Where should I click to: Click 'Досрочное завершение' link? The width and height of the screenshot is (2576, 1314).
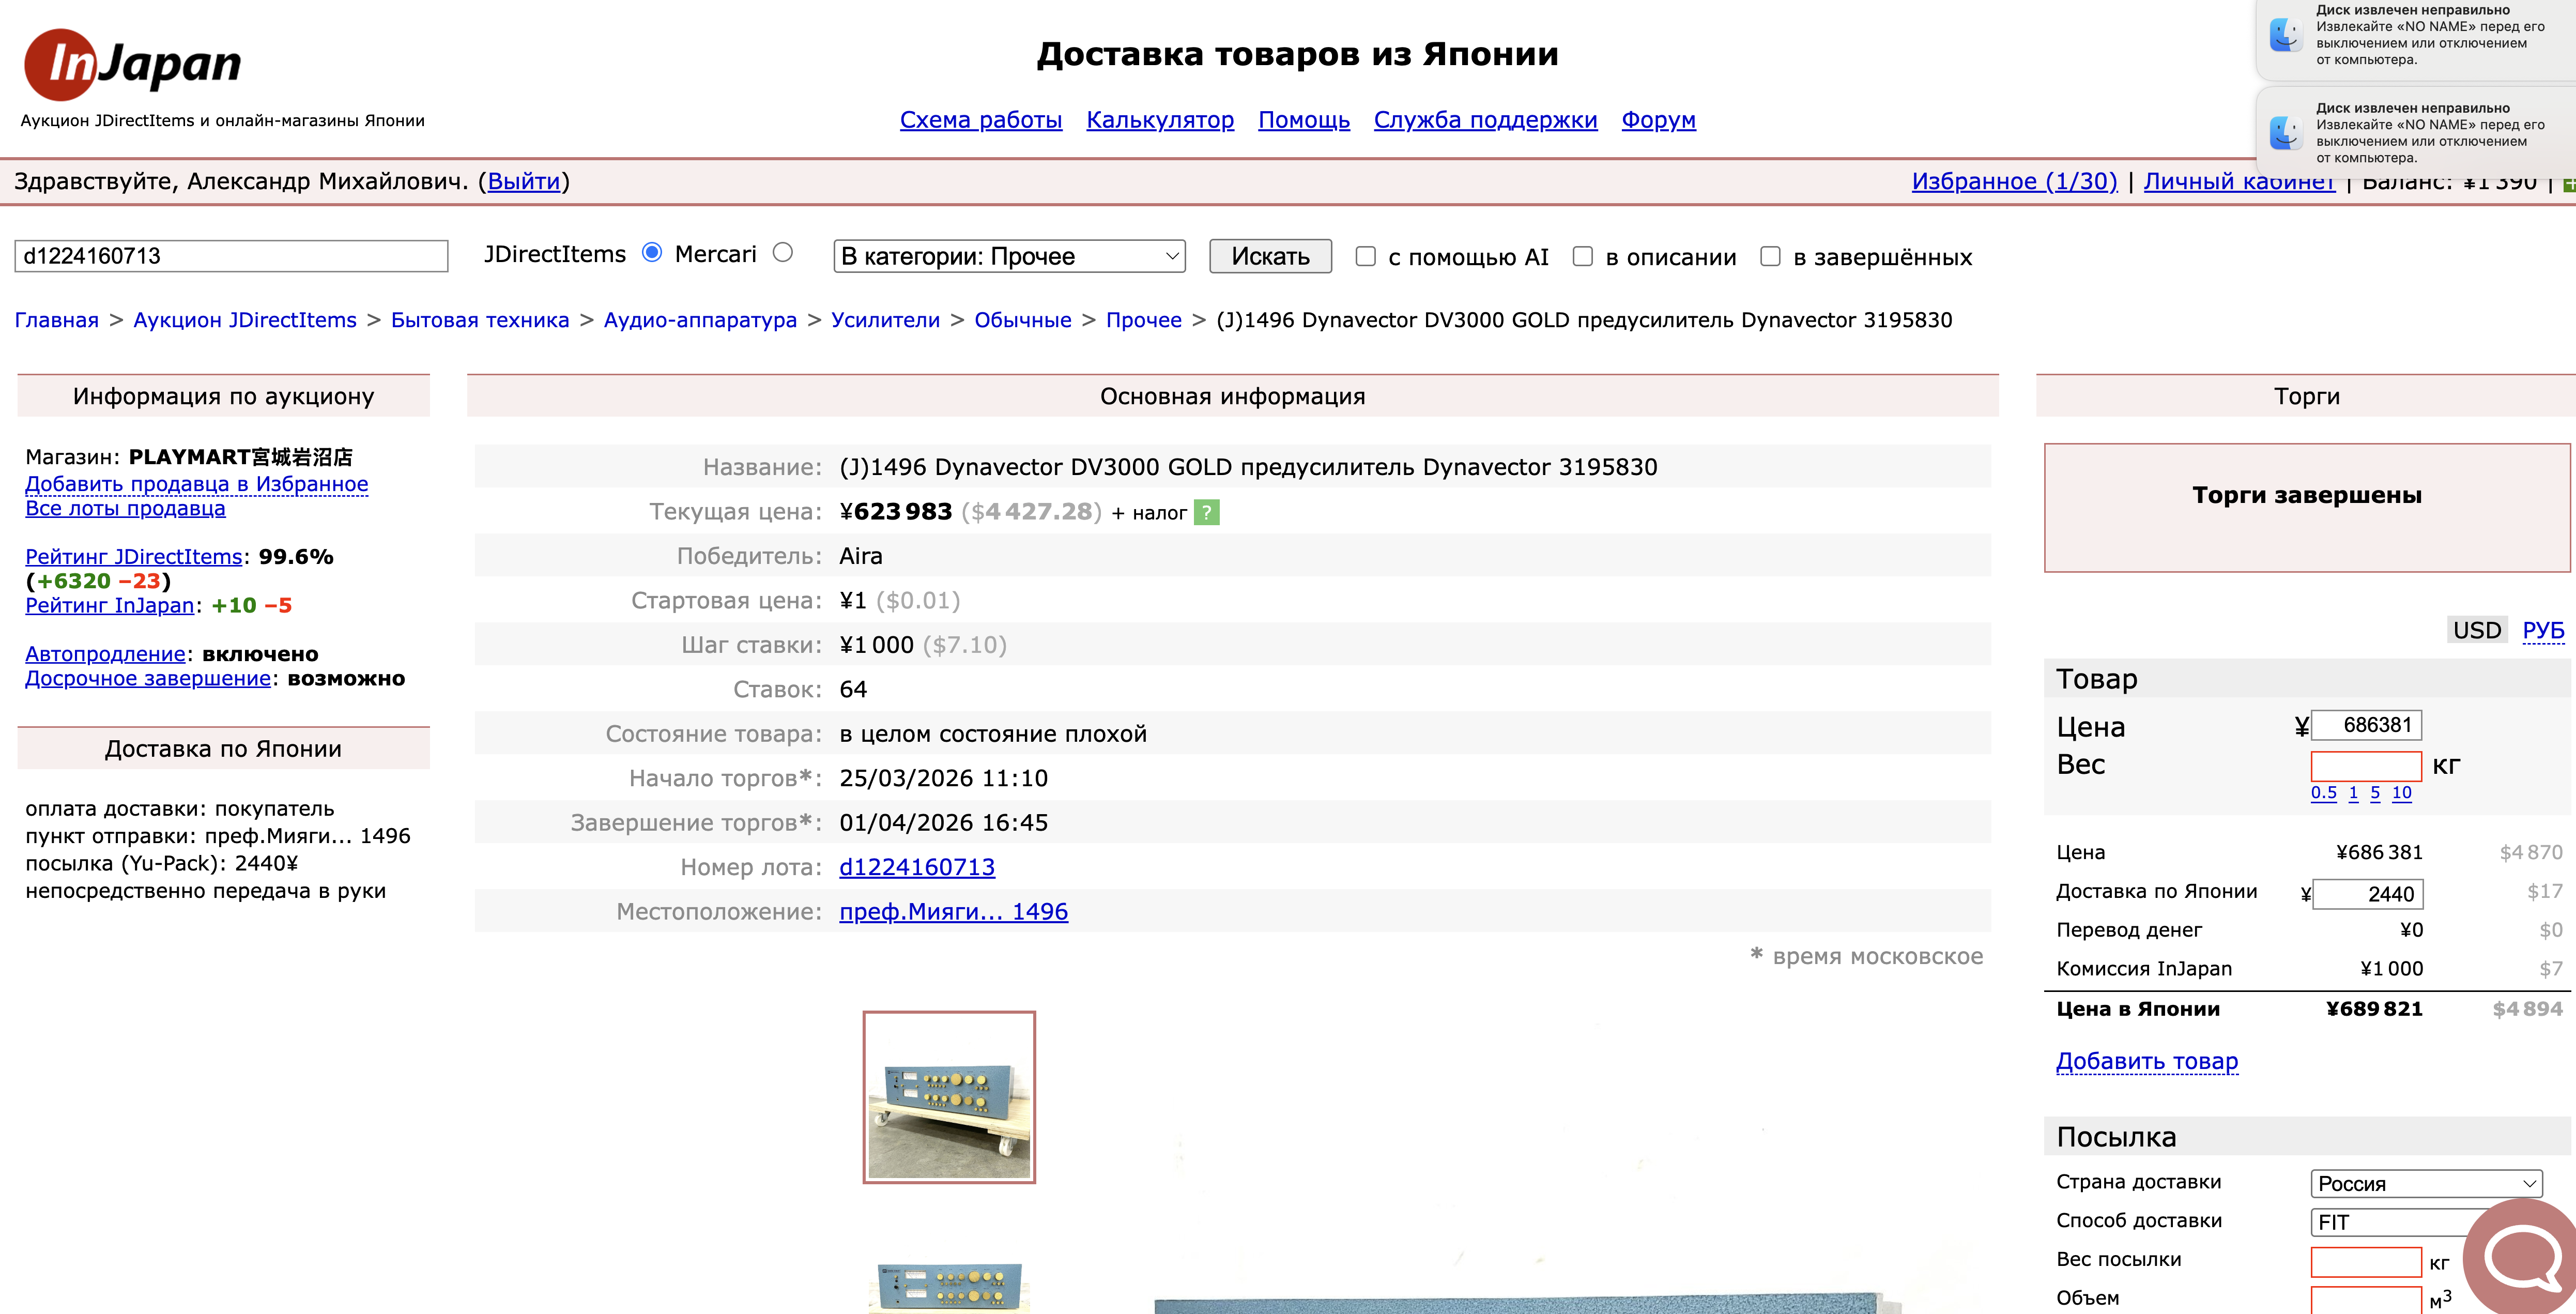tap(148, 679)
